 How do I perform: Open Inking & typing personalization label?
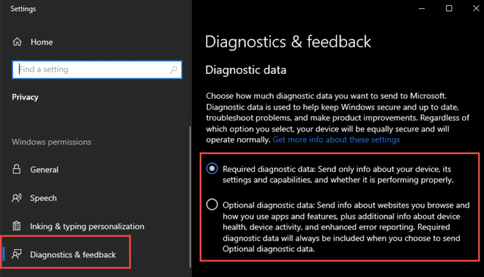pos(87,226)
